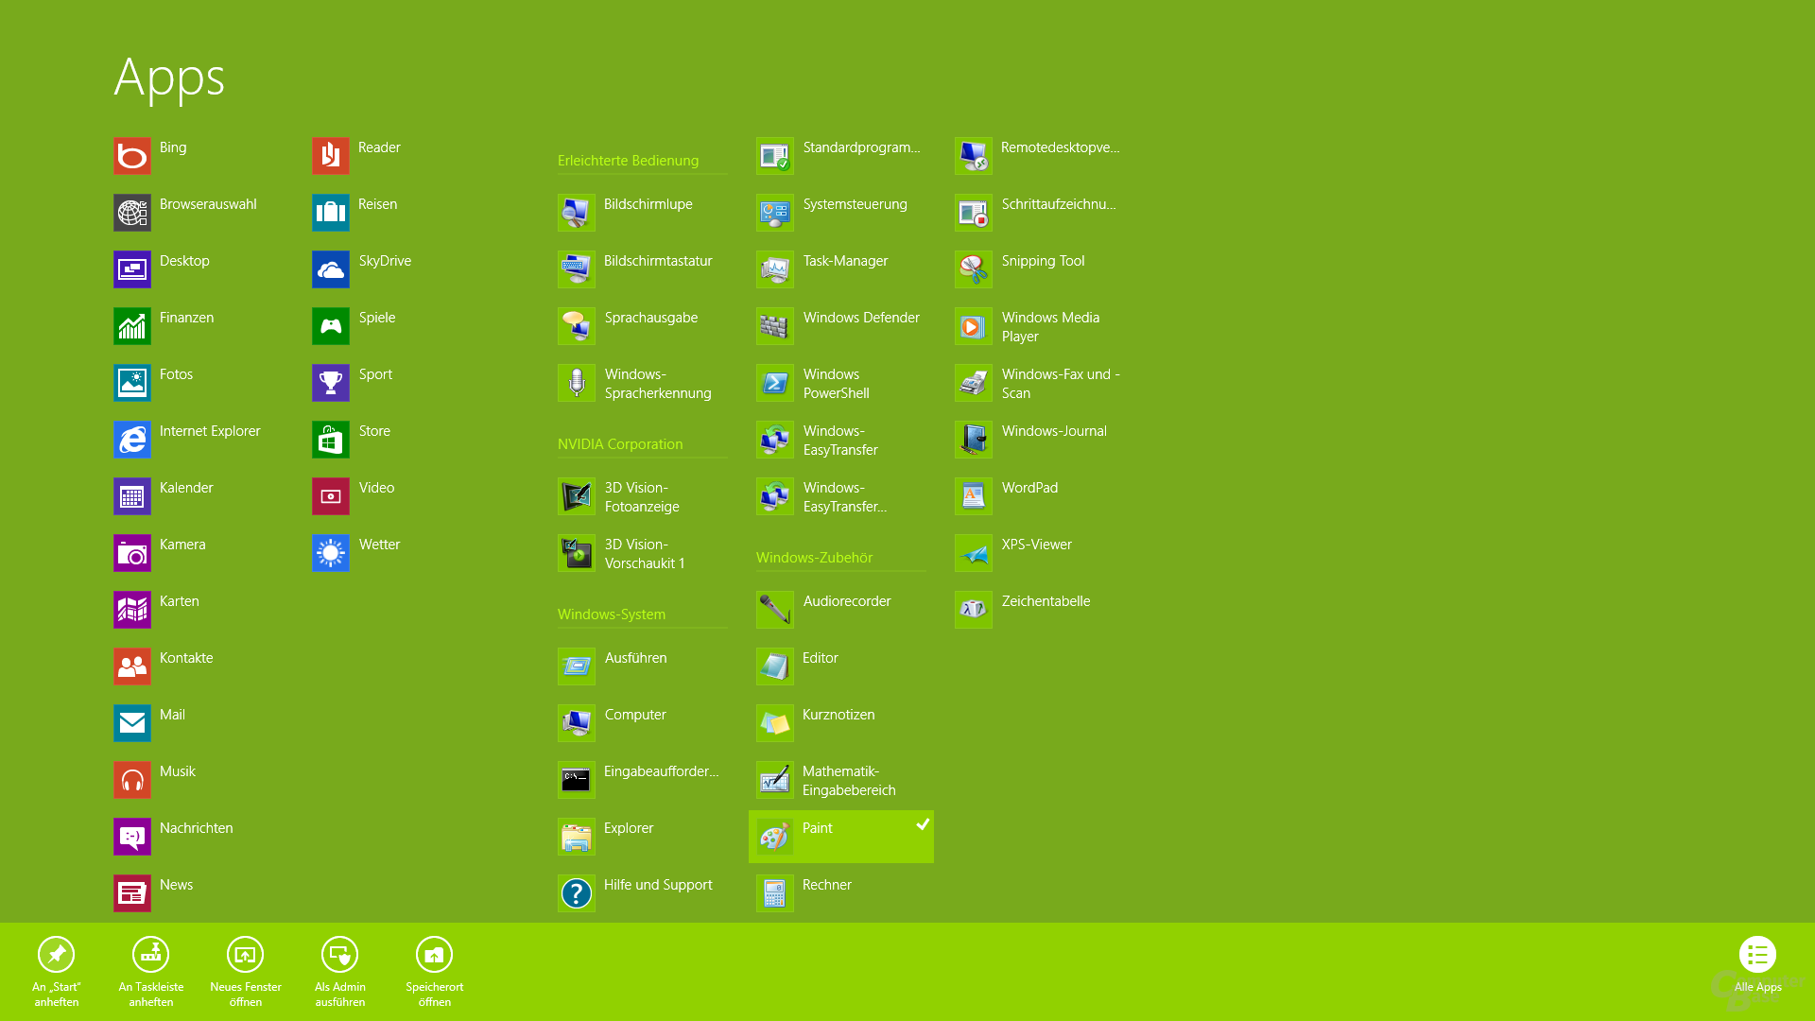1815x1021 pixels.
Task: Open Remotedesktopverbindung entry
Action: [x=1039, y=156]
